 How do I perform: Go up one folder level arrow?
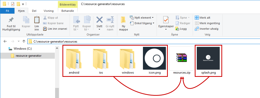[24, 41]
